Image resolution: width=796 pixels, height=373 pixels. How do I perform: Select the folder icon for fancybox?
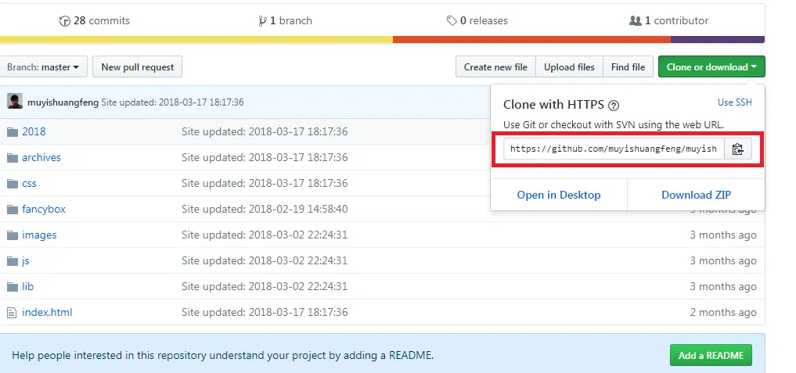13,210
